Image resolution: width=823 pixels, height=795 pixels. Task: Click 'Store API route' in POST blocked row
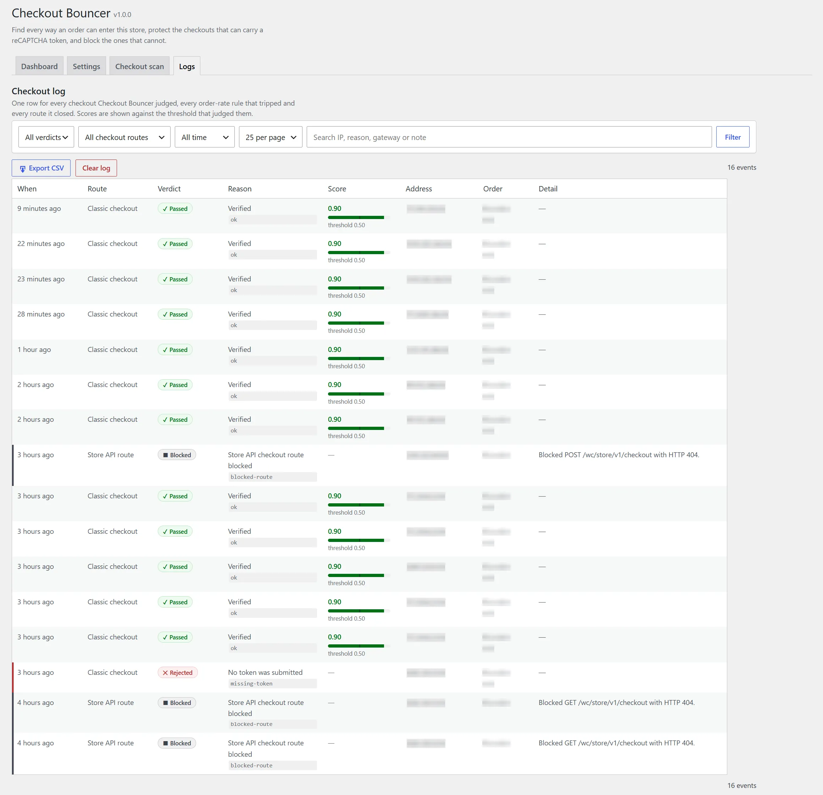[110, 455]
